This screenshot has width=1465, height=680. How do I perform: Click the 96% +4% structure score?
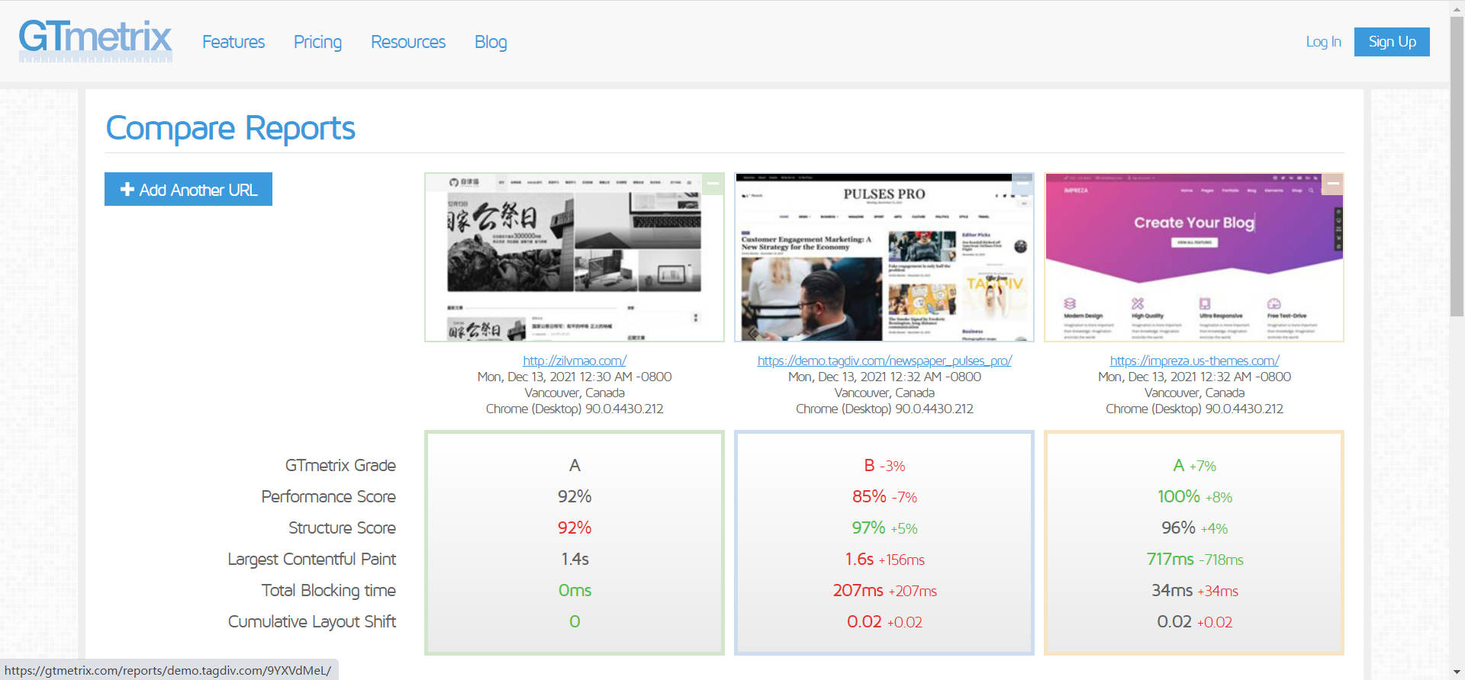pyautogui.click(x=1194, y=528)
